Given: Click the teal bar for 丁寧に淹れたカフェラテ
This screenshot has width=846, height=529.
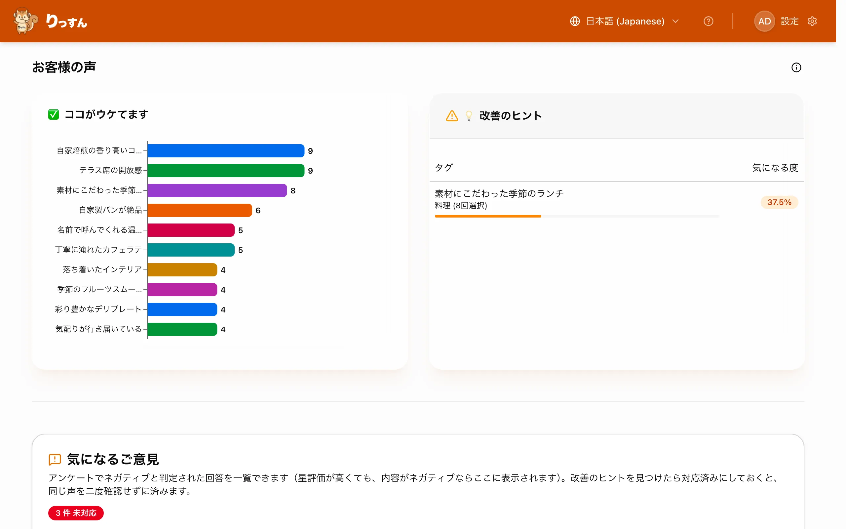Looking at the screenshot, I should click(191, 250).
